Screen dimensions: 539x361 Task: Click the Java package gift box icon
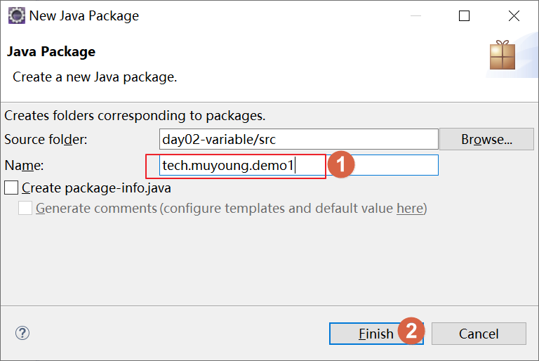[502, 55]
